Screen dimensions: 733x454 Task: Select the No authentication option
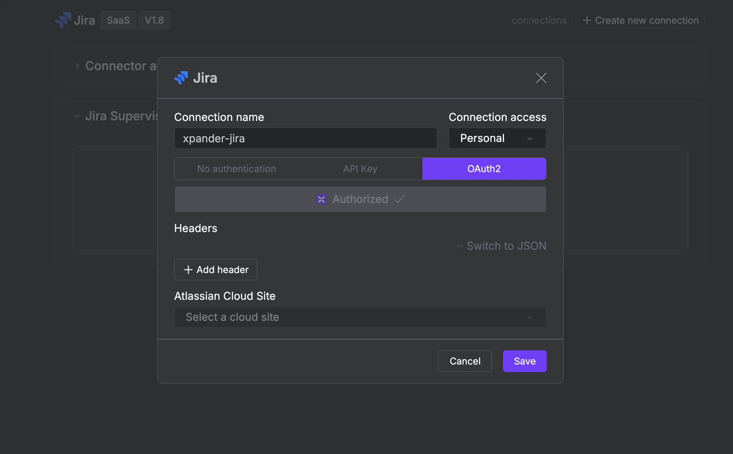point(236,169)
